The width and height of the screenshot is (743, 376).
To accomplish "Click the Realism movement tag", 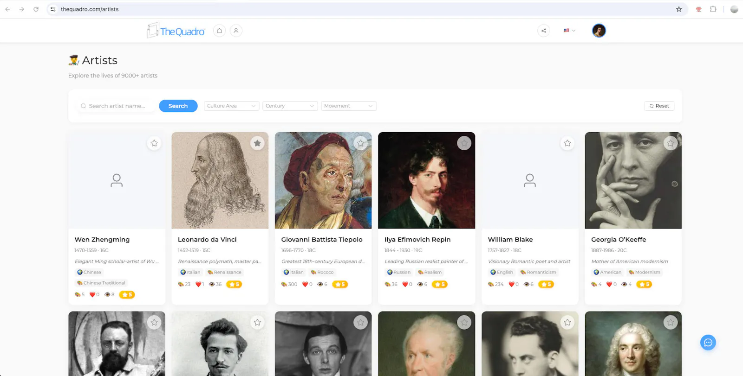I will 430,272.
